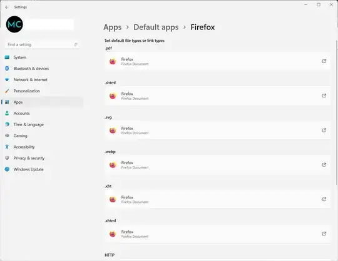Change the .xhtml default Firefox entry

click(x=217, y=234)
